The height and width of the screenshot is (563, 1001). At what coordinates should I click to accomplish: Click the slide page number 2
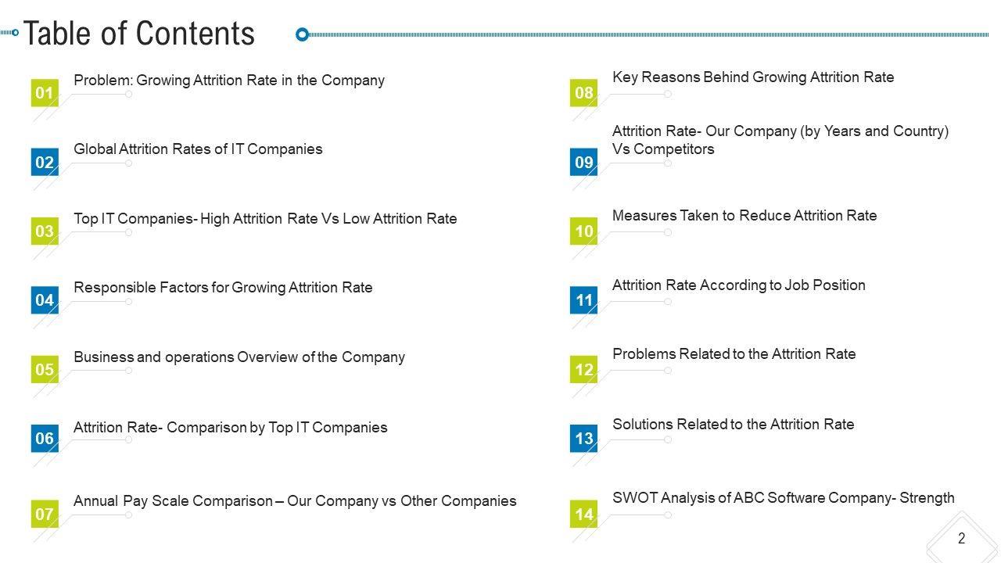coord(961,538)
